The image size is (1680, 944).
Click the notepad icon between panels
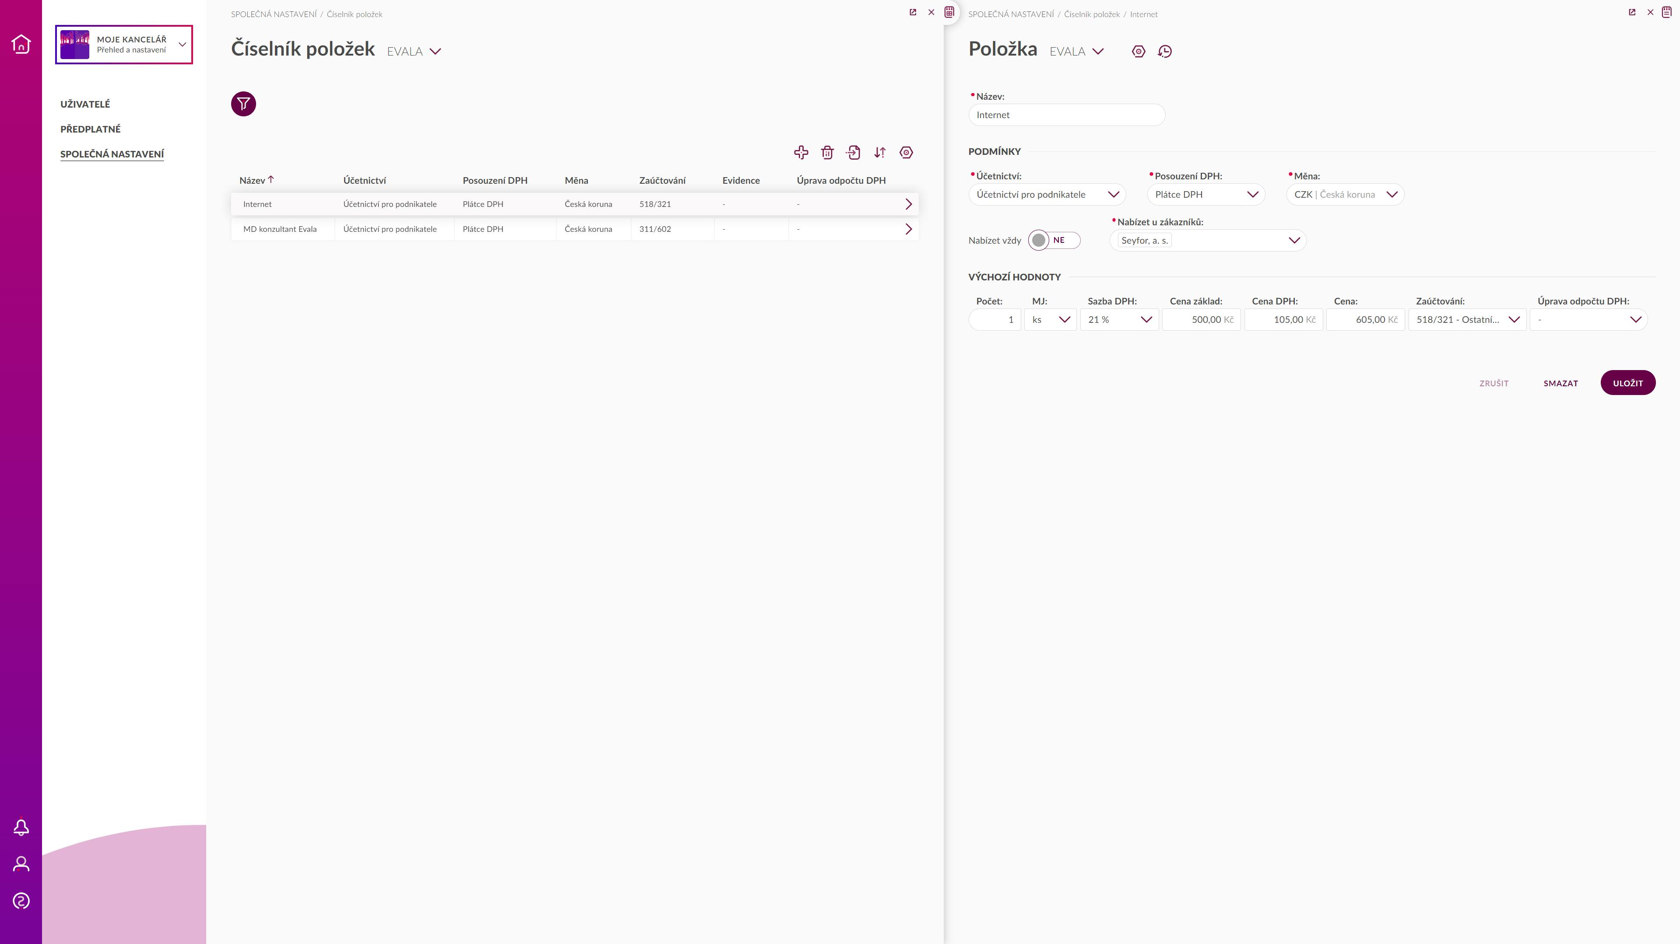pos(949,12)
